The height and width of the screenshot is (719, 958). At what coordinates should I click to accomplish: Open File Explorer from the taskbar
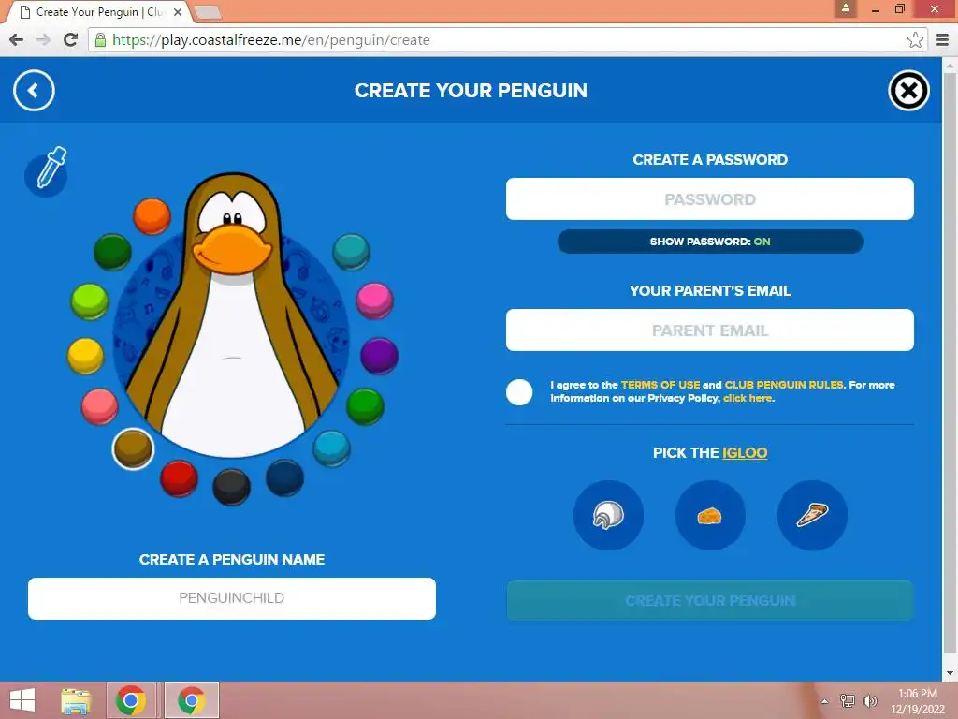[x=76, y=700]
